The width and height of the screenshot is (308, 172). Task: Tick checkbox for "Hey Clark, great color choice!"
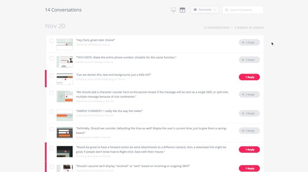point(51,41)
